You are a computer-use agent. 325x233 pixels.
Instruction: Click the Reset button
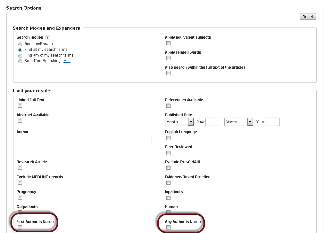tap(308, 17)
